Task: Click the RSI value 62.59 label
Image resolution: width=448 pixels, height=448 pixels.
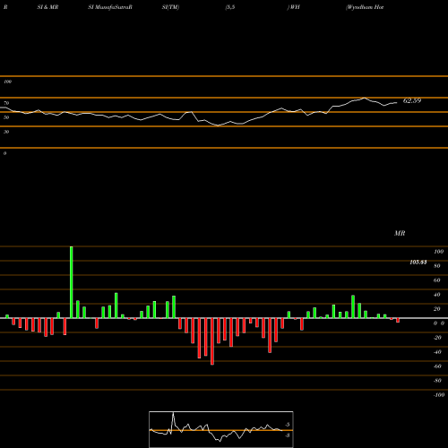Action: coord(412,100)
